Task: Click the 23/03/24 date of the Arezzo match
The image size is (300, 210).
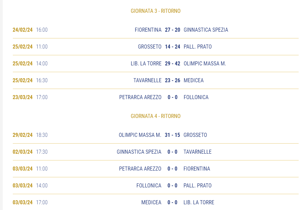Action: pos(23,97)
